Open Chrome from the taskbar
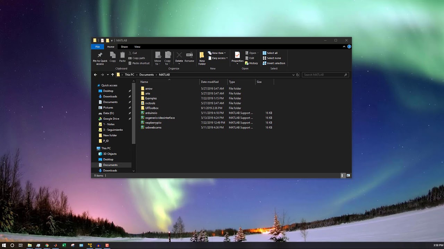The image size is (444, 249). coord(47,245)
